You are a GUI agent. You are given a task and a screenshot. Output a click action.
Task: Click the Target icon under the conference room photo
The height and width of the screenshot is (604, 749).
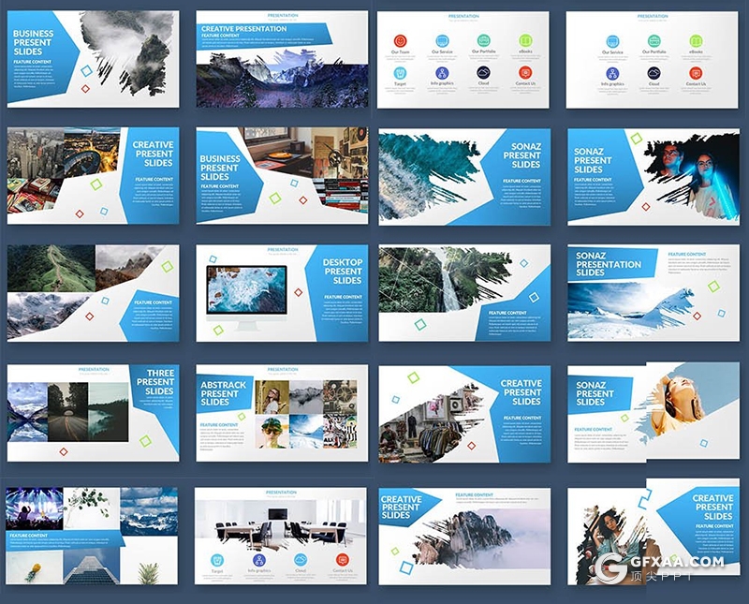(217, 559)
